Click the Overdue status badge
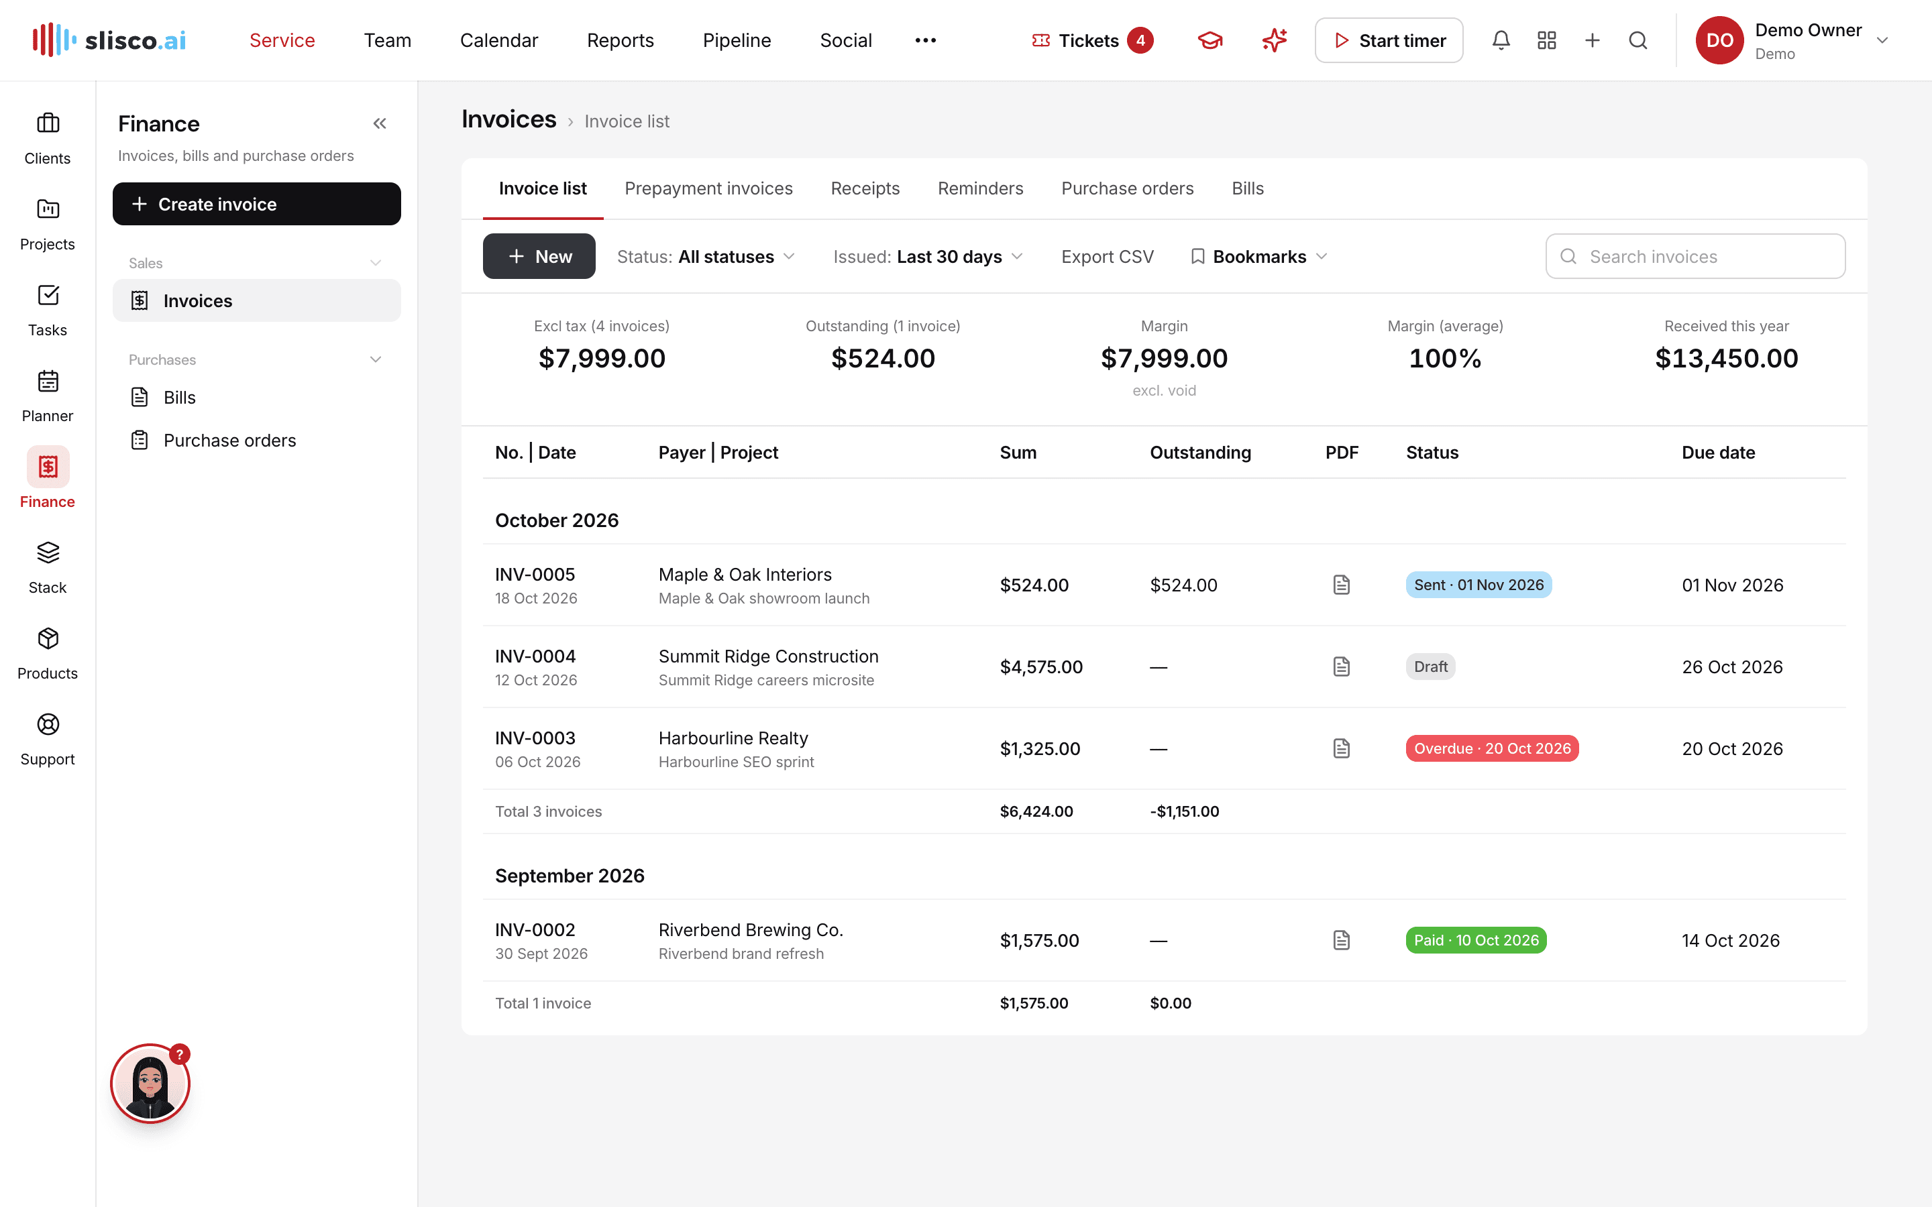This screenshot has width=1932, height=1207. (x=1491, y=748)
